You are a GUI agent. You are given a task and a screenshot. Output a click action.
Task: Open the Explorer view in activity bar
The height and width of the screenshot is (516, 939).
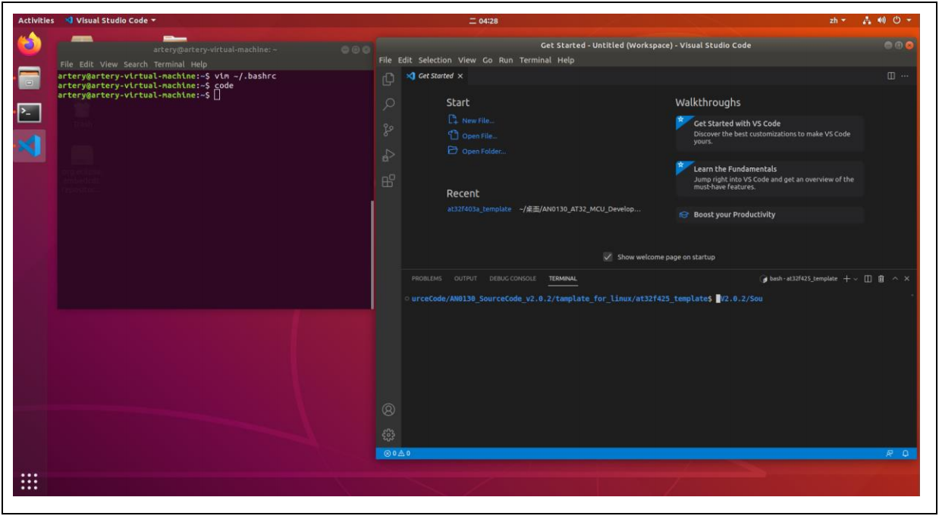tap(388, 80)
